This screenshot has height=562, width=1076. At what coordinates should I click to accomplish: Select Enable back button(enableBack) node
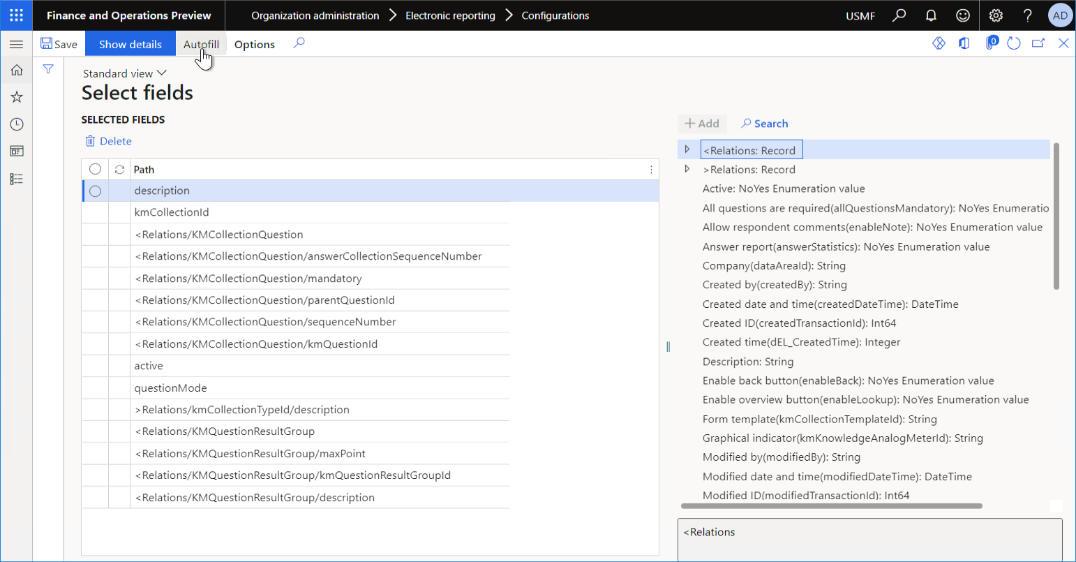(x=849, y=380)
